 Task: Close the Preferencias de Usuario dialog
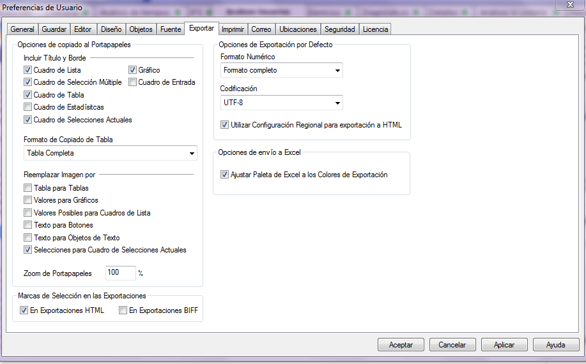click(570, 4)
